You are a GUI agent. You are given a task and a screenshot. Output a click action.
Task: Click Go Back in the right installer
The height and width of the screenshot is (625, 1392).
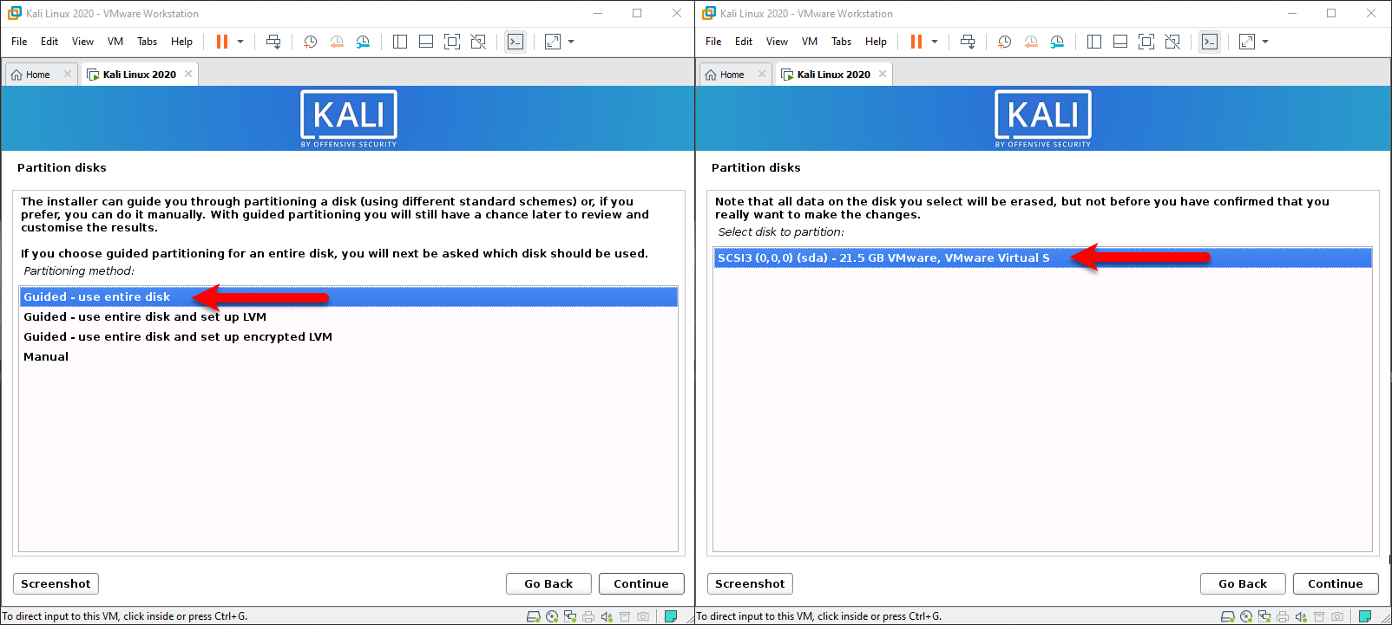1243,583
